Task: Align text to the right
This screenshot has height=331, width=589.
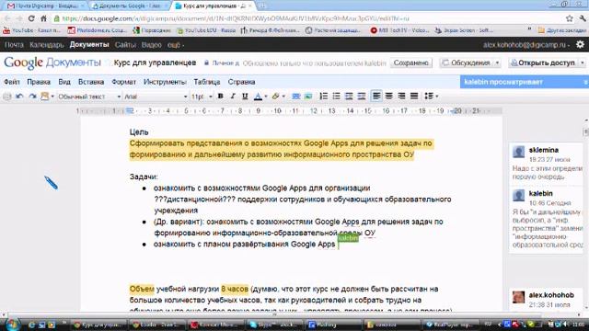Action: pyautogui.click(x=401, y=97)
